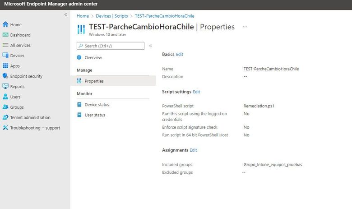Open Devices icon in left navigation
Viewport: 352px width, 209px height.
pos(6,56)
